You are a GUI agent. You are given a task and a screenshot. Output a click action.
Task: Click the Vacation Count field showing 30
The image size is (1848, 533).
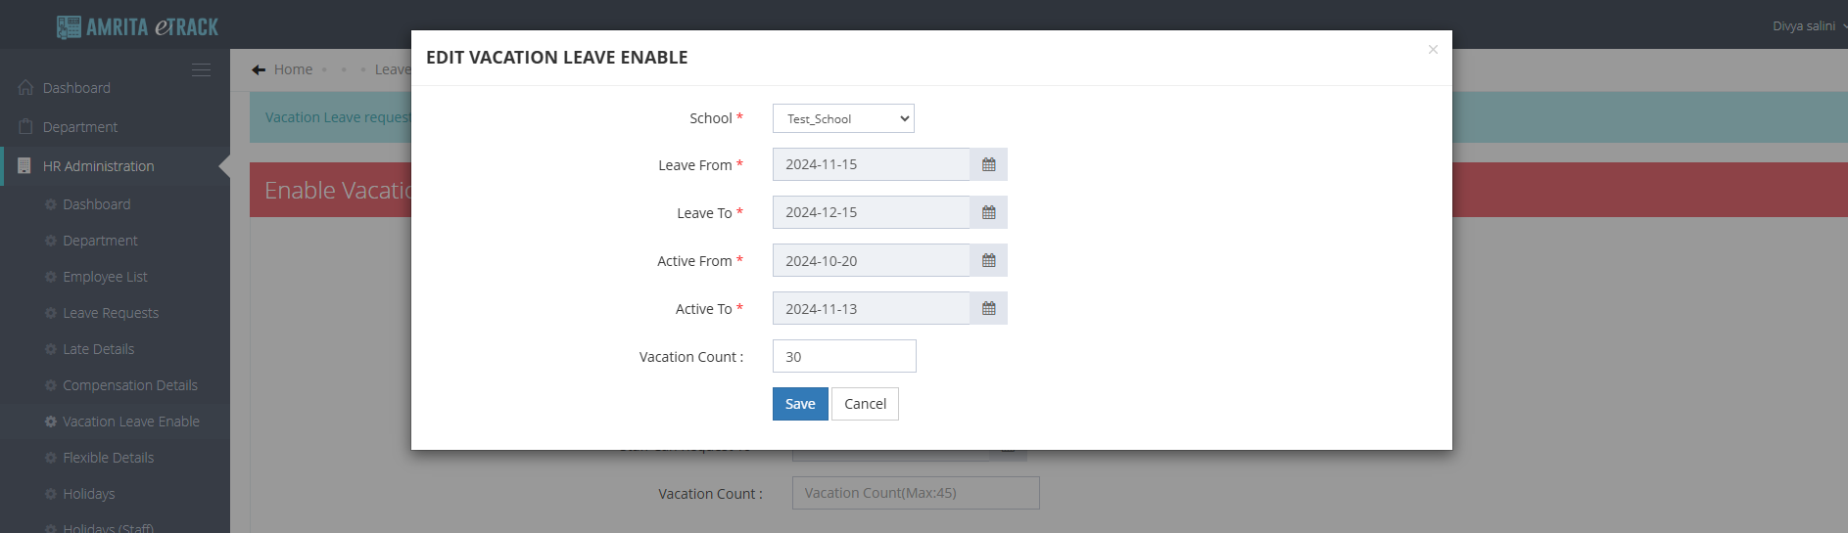[x=844, y=357]
